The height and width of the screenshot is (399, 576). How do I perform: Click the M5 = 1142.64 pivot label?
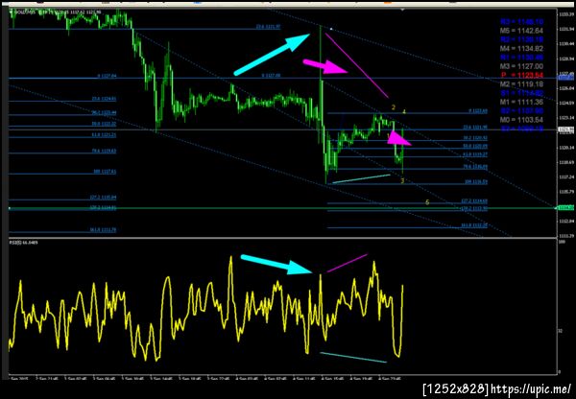pyautogui.click(x=521, y=31)
